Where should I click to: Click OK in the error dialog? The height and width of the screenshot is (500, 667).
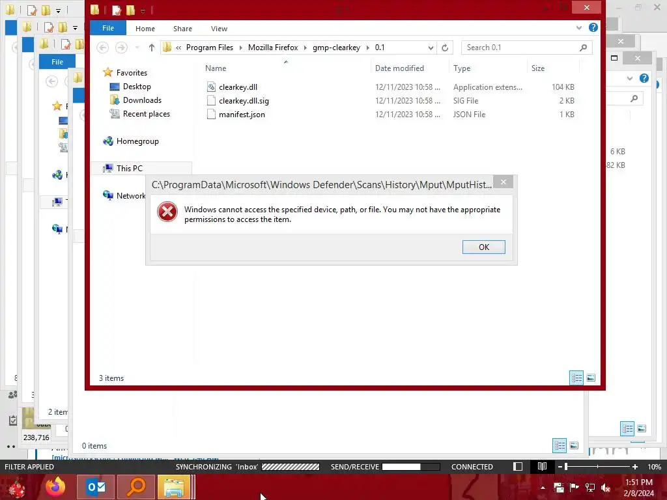click(484, 247)
